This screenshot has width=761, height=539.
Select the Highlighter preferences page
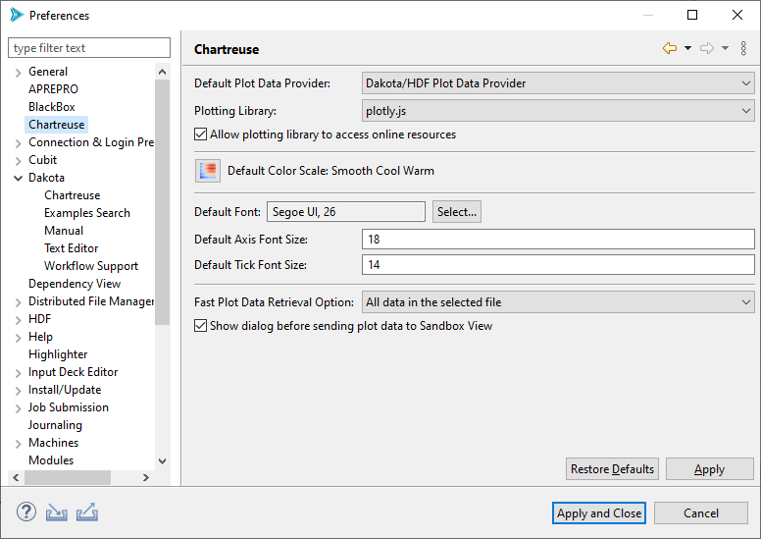coord(58,354)
